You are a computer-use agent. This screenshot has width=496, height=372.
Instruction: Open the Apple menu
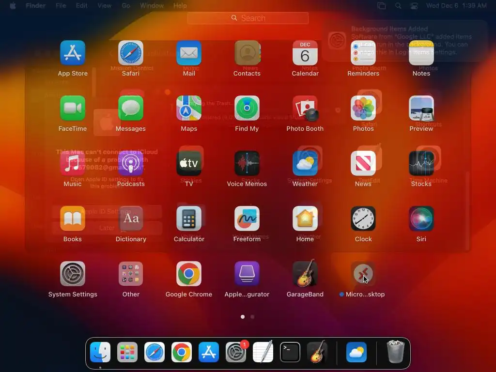(13, 6)
